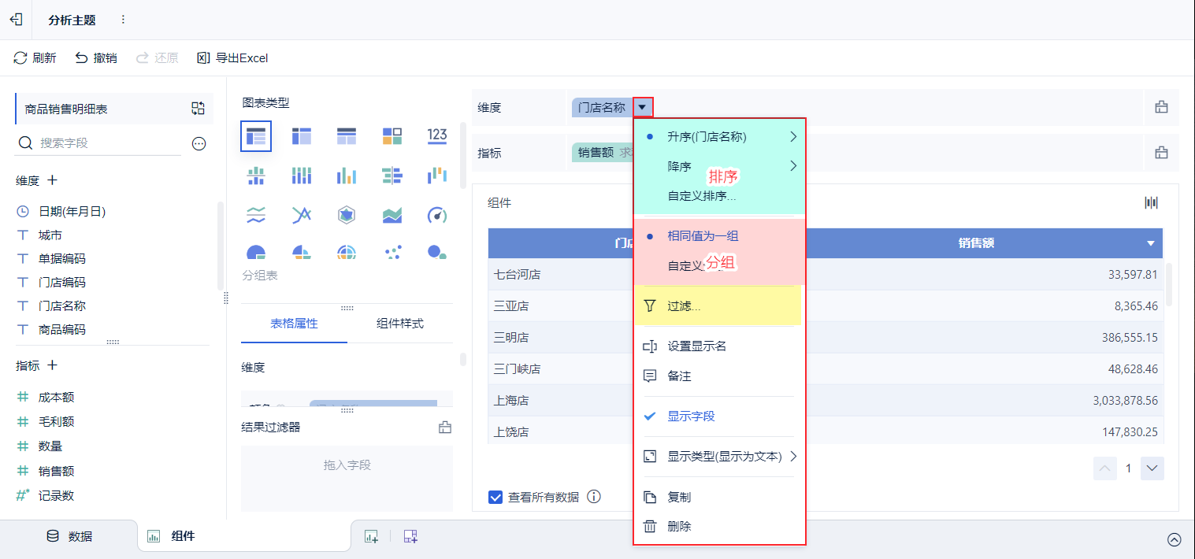
Task: Go to previous page with up arrow
Action: point(1105,468)
